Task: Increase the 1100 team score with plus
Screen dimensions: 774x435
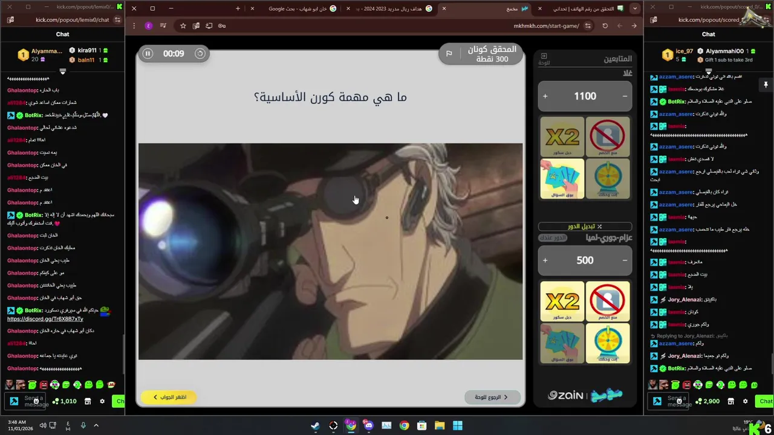Action: pyautogui.click(x=545, y=96)
